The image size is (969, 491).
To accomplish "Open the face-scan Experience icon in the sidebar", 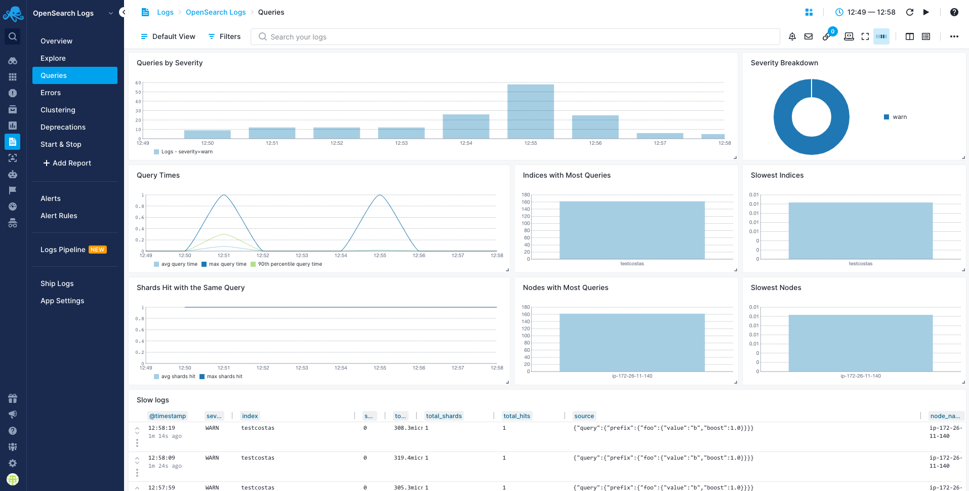I will [13, 158].
